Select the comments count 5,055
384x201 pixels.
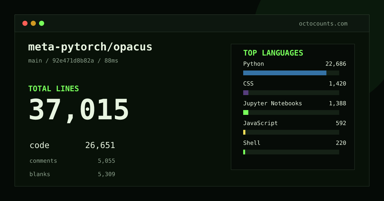(x=107, y=161)
